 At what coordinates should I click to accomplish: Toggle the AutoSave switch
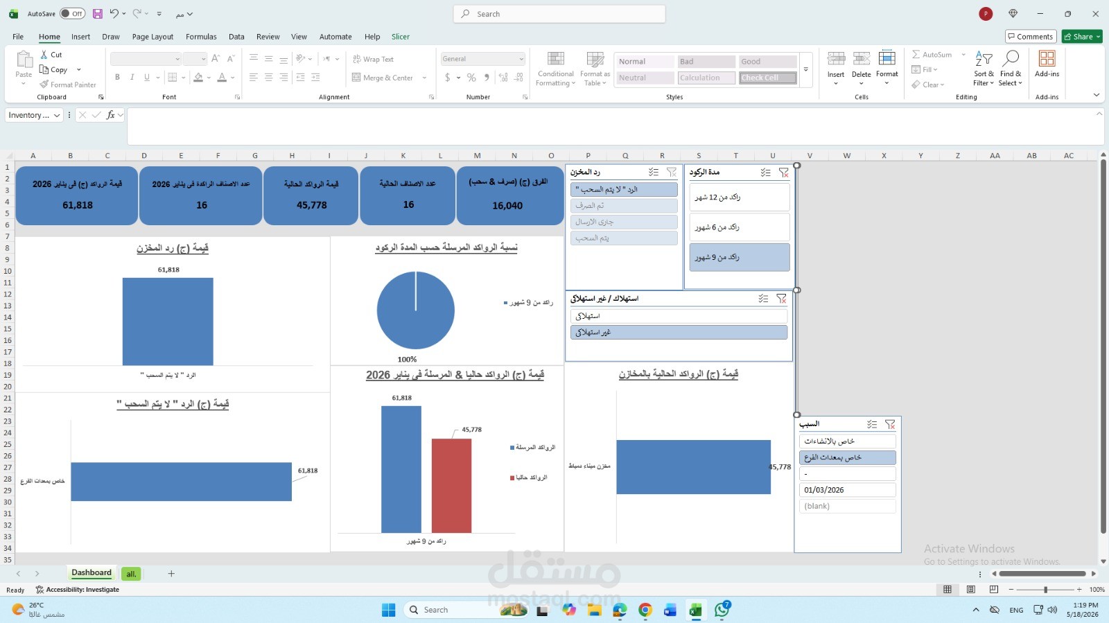point(72,13)
